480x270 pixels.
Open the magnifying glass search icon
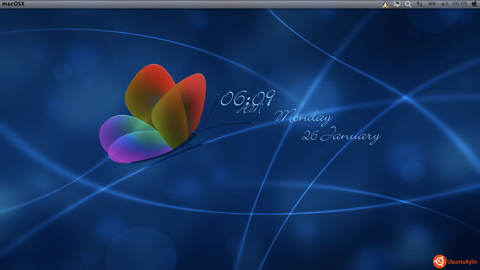pyautogui.click(x=408, y=4)
